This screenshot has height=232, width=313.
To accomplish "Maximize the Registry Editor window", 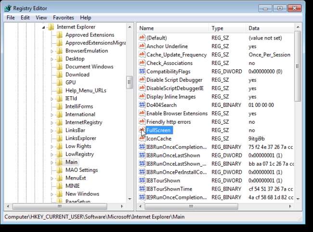I will [280, 8].
